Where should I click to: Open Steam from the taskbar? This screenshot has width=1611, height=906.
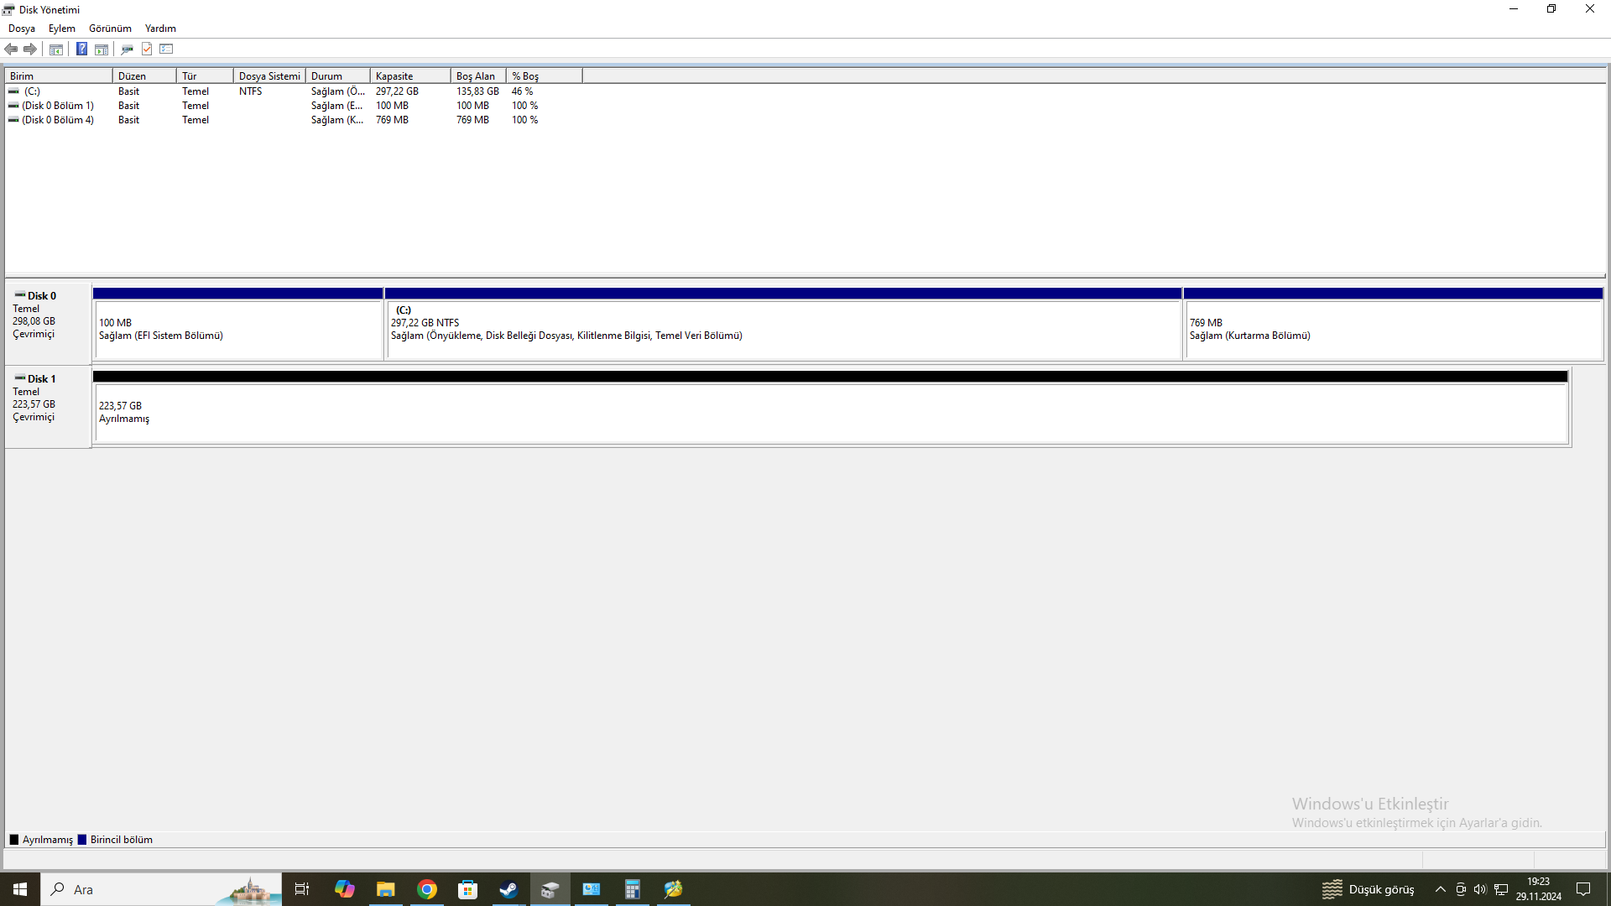click(508, 889)
